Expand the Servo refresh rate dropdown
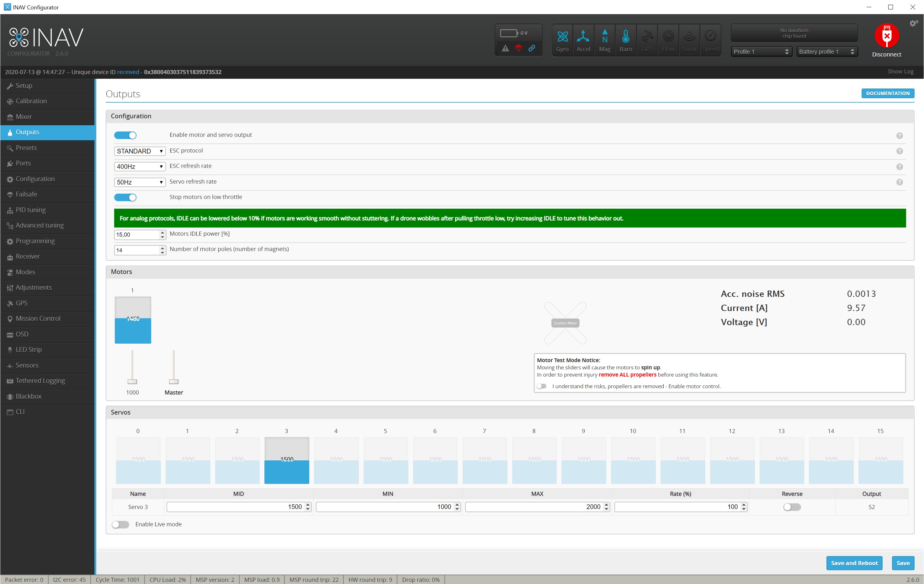 pos(140,182)
